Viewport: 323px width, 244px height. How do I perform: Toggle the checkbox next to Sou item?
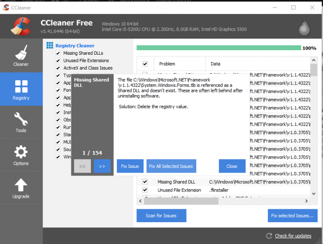coord(58,150)
